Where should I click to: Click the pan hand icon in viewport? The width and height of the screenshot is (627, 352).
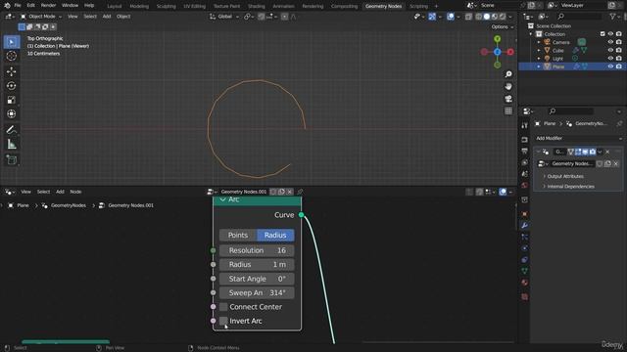point(508,87)
